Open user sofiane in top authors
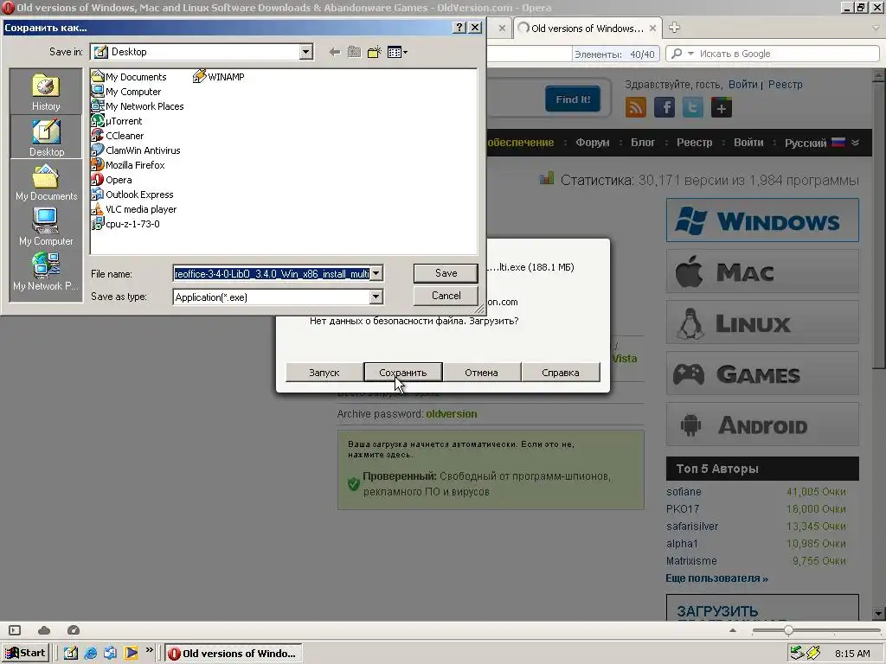Image resolution: width=886 pixels, height=664 pixels. click(x=684, y=492)
